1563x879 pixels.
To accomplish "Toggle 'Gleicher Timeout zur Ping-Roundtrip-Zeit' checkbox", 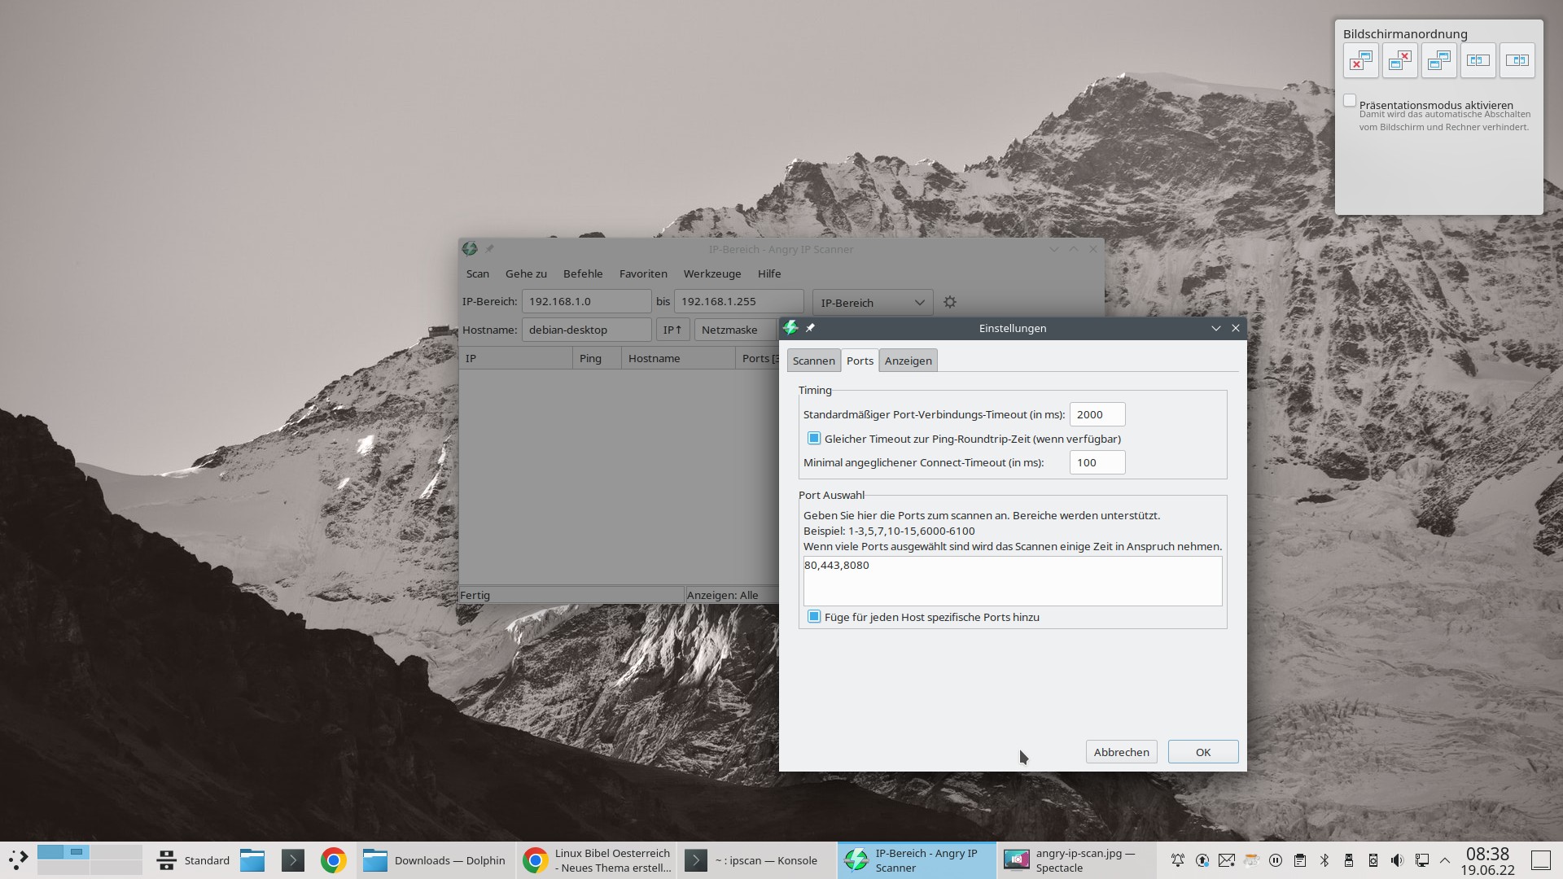I will [814, 439].
